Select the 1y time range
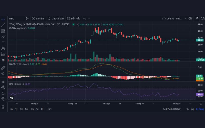The height and width of the screenshot is (128, 205). tap(16, 109)
